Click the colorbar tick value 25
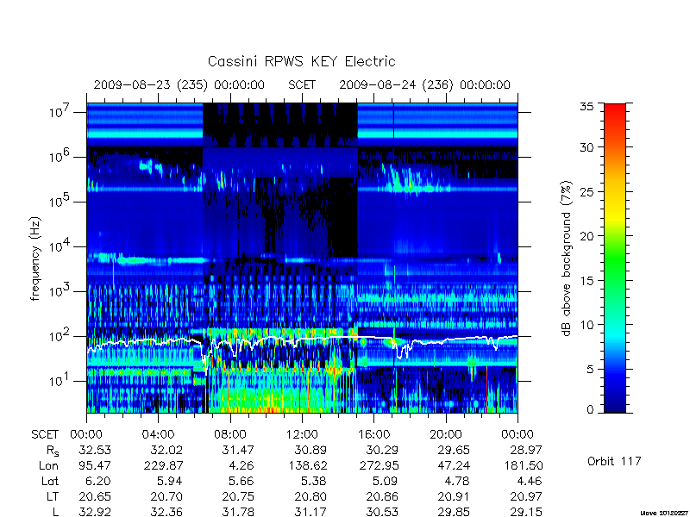 pyautogui.click(x=586, y=191)
